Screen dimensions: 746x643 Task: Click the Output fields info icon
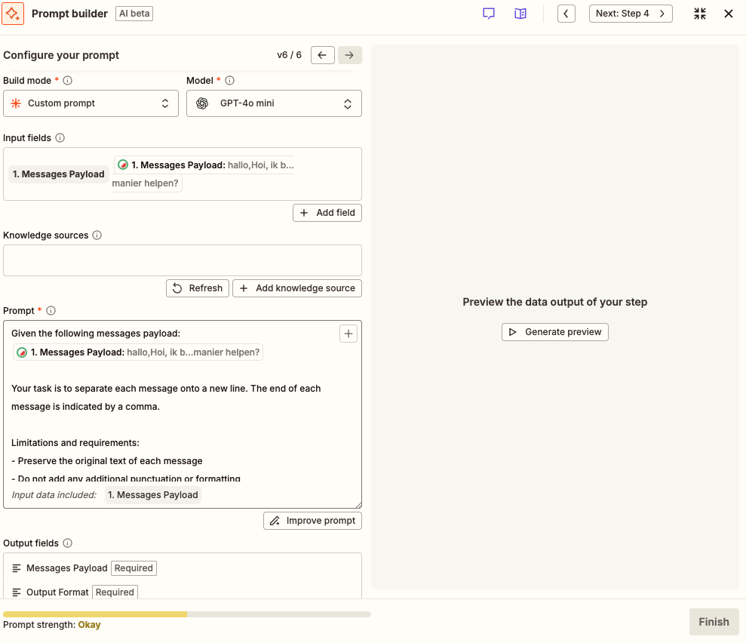tap(68, 543)
